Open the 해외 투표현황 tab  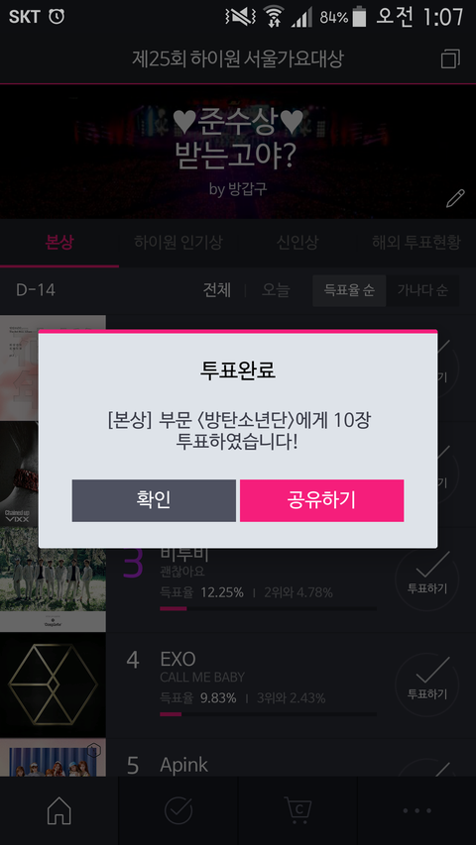coord(416,243)
